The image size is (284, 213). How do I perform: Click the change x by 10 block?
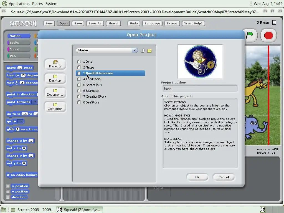coord(20,141)
